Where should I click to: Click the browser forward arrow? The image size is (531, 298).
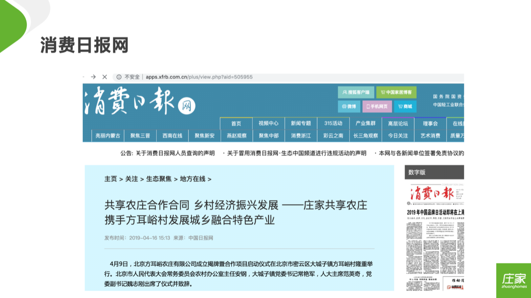pos(93,77)
